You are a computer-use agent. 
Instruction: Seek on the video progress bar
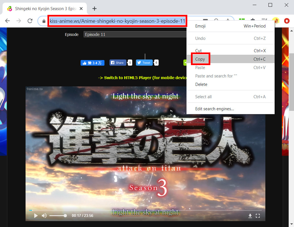pyautogui.click(x=145, y=210)
